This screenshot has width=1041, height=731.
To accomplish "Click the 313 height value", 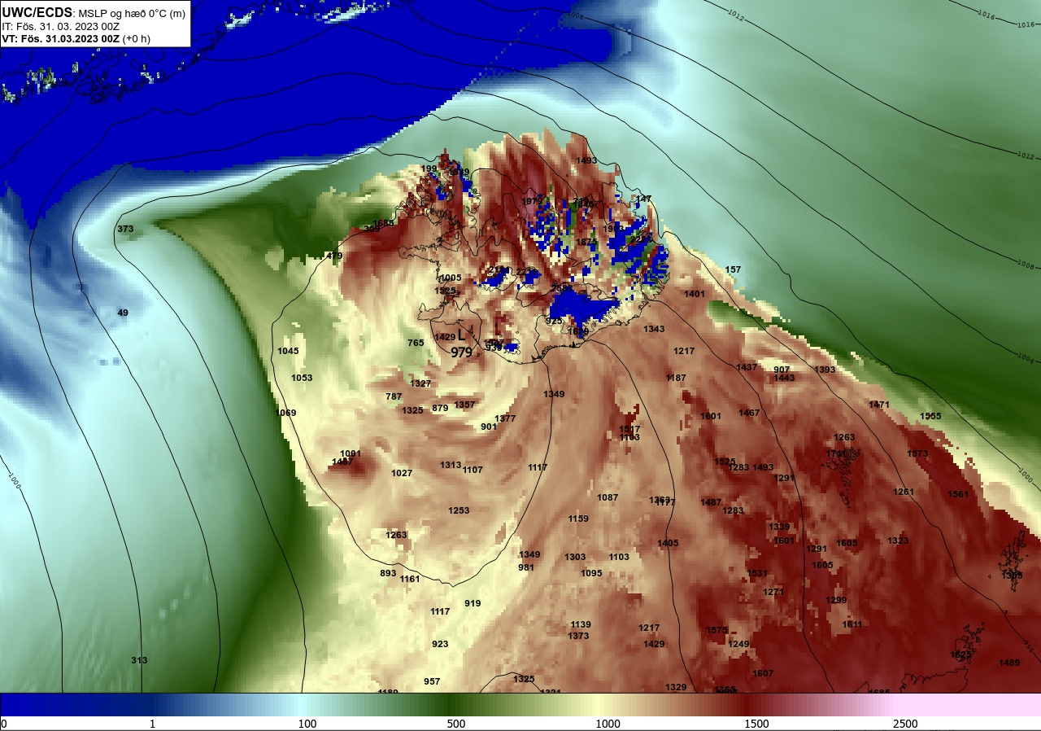I will point(139,660).
